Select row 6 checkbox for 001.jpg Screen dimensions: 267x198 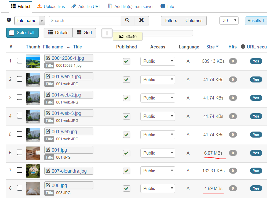[x=20, y=152]
